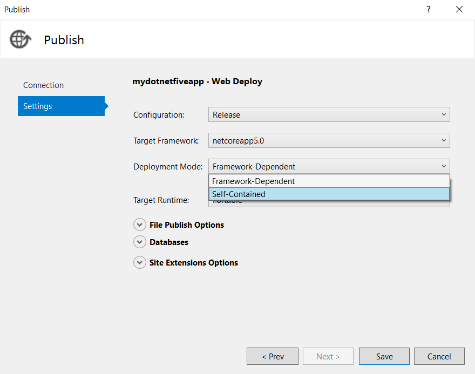The width and height of the screenshot is (475, 374).
Task: Click the File Publish Options chevron icon
Action: click(x=140, y=225)
